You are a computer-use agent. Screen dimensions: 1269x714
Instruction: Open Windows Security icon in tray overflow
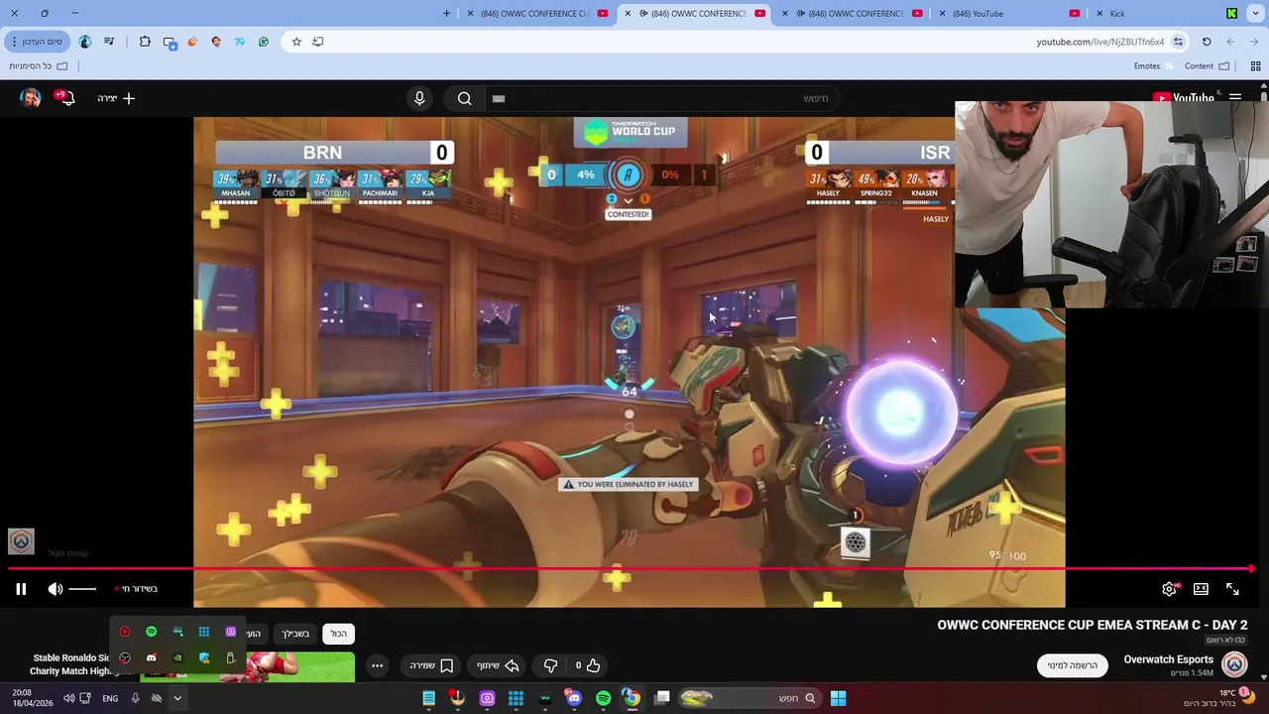coord(204,657)
